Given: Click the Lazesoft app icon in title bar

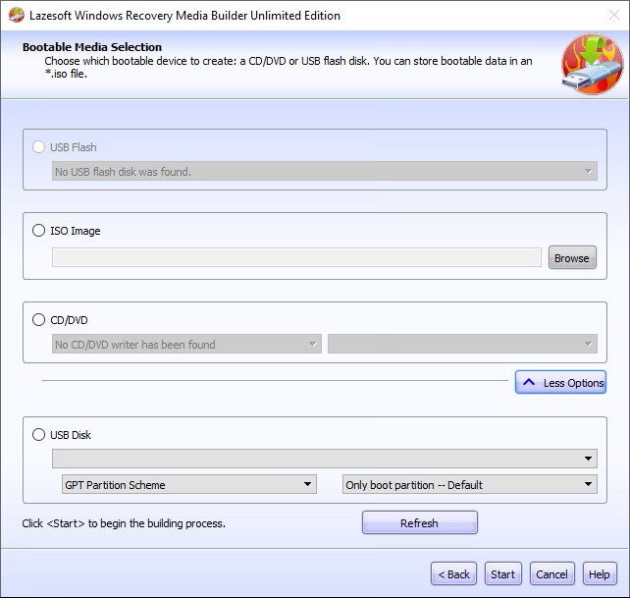Looking at the screenshot, I should coord(17,16).
